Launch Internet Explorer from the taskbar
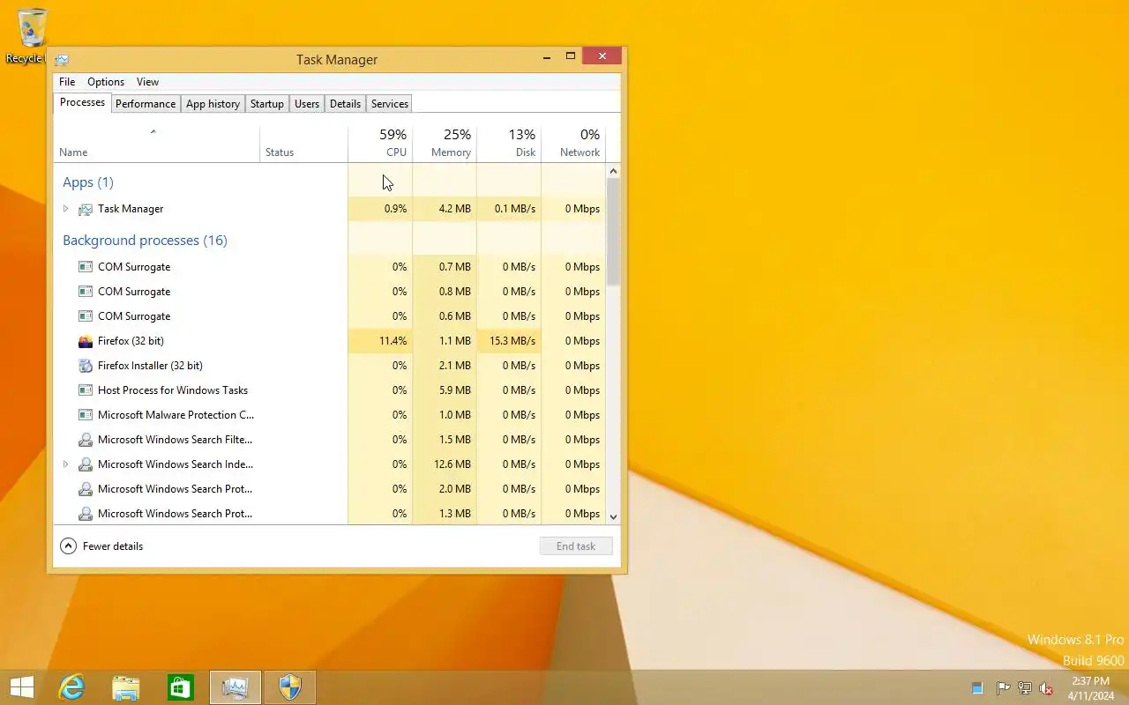 click(x=71, y=687)
